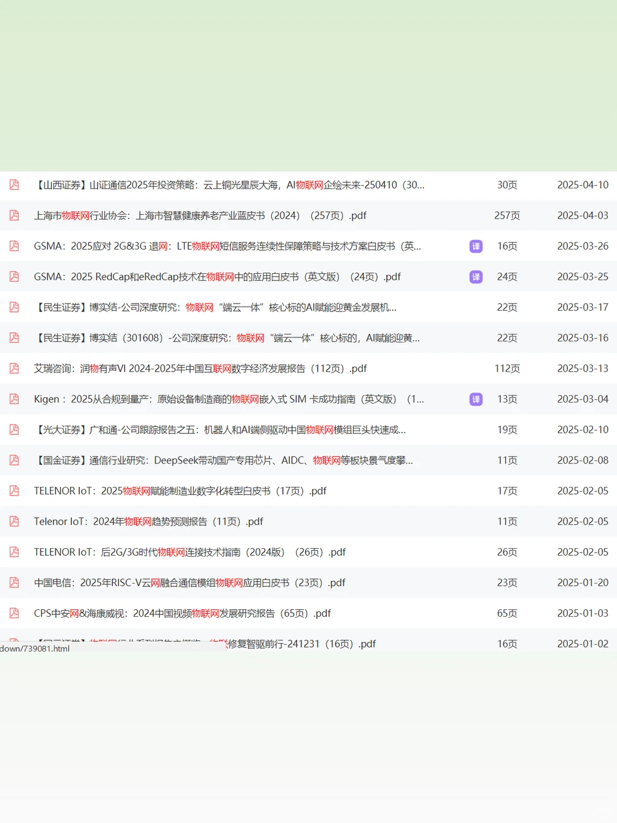
Task: Click PDF icon of Kigen SIM卡 row
Action: [14, 399]
